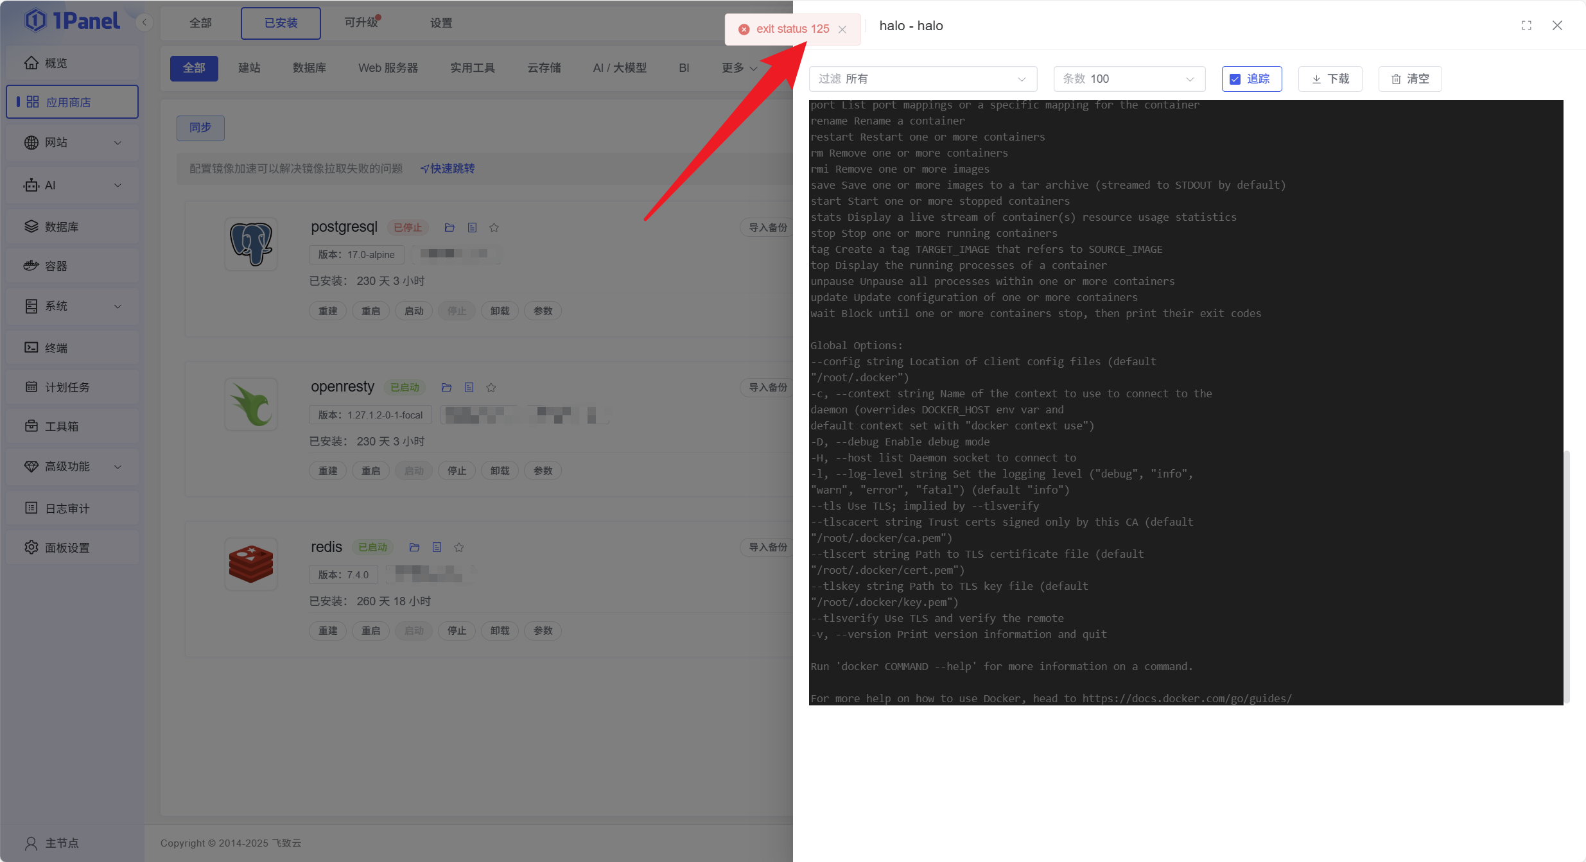
Task: View openresty log document icon
Action: pyautogui.click(x=469, y=388)
